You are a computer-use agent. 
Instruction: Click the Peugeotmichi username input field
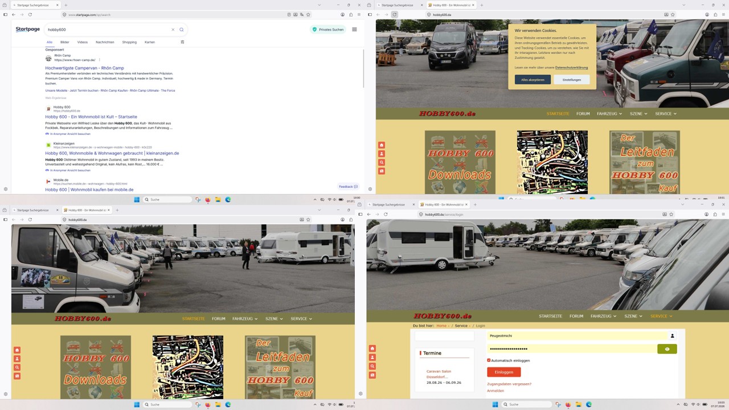click(x=577, y=336)
